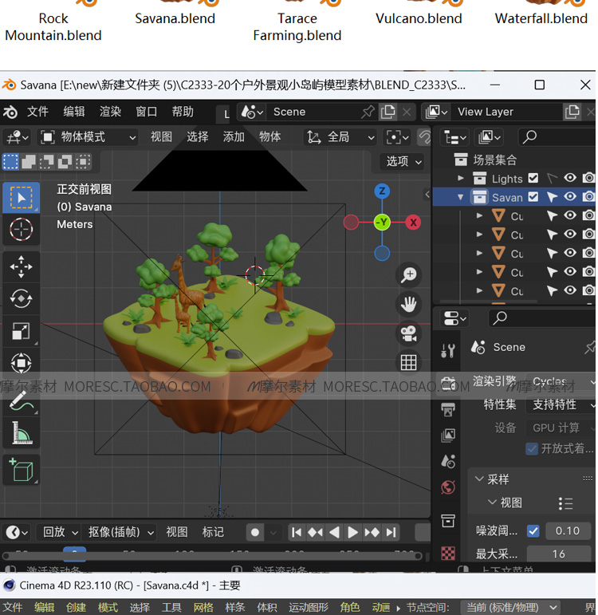The height and width of the screenshot is (615, 598).
Task: Open the playback dropdown in timeline
Action: [60, 532]
